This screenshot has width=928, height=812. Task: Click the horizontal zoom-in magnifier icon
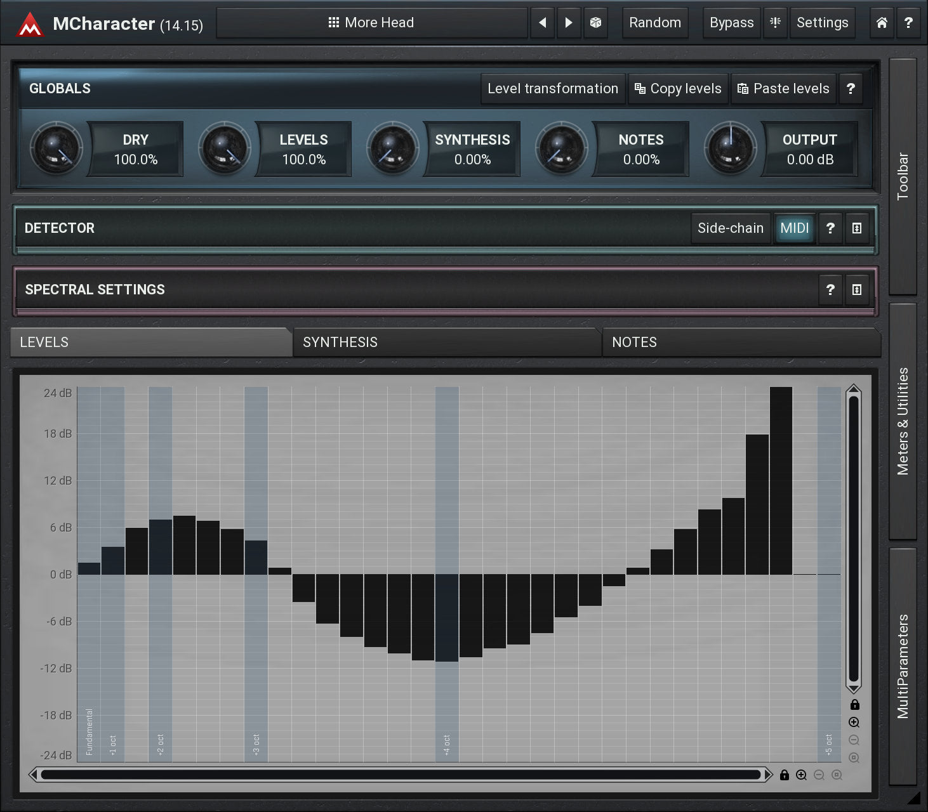point(802,775)
